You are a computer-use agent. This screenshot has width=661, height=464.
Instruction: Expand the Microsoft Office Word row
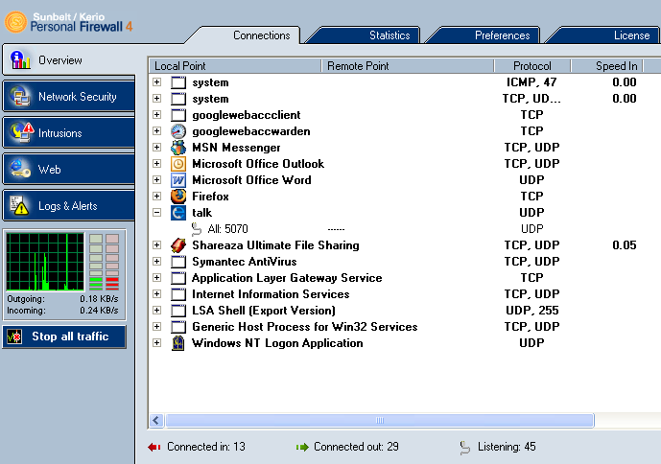click(x=156, y=180)
